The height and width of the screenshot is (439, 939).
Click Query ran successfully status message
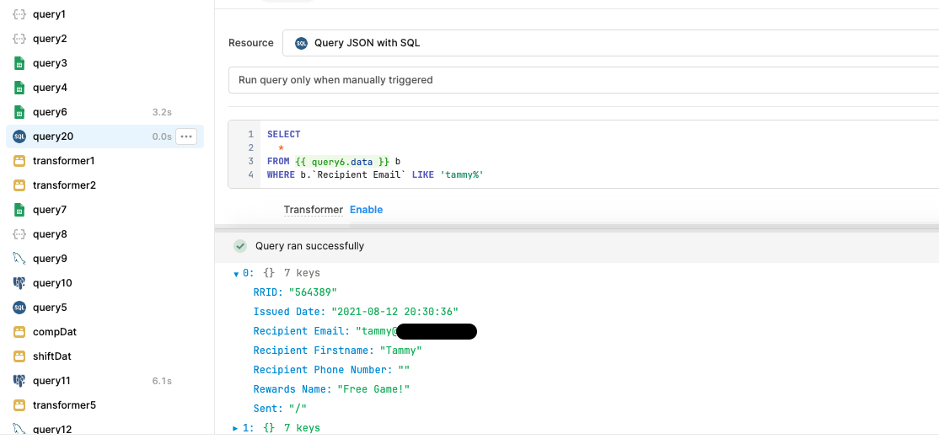[x=309, y=246]
